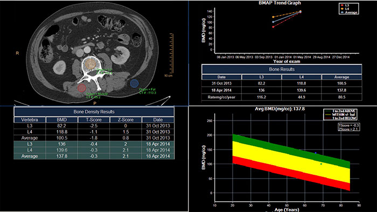Screen dimensions: 377x212
Task: Select the red muscle ROI circle
Action: [82, 88]
